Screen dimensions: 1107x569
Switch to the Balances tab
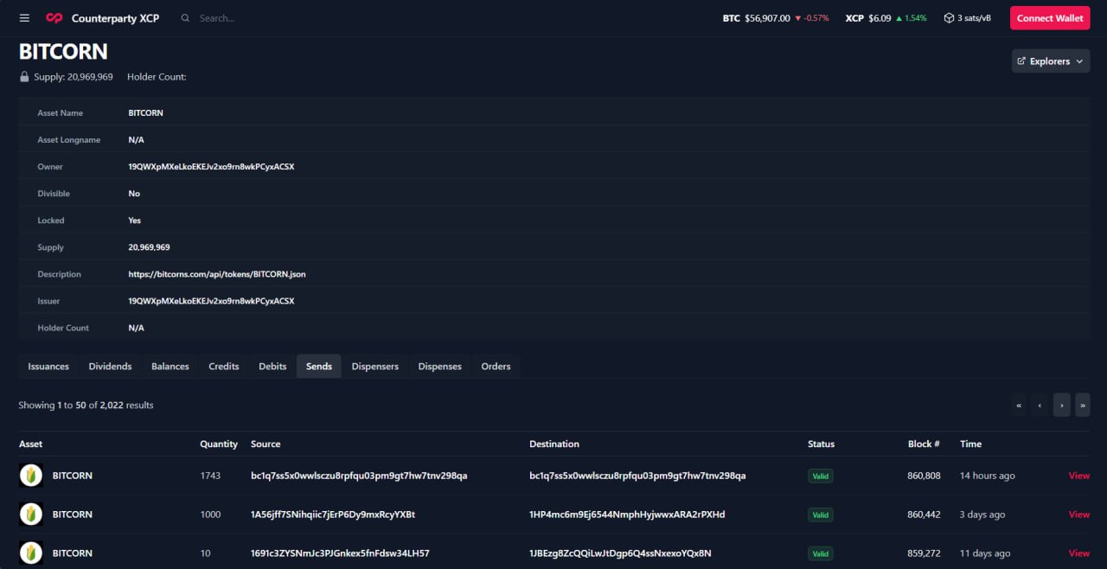click(x=170, y=367)
